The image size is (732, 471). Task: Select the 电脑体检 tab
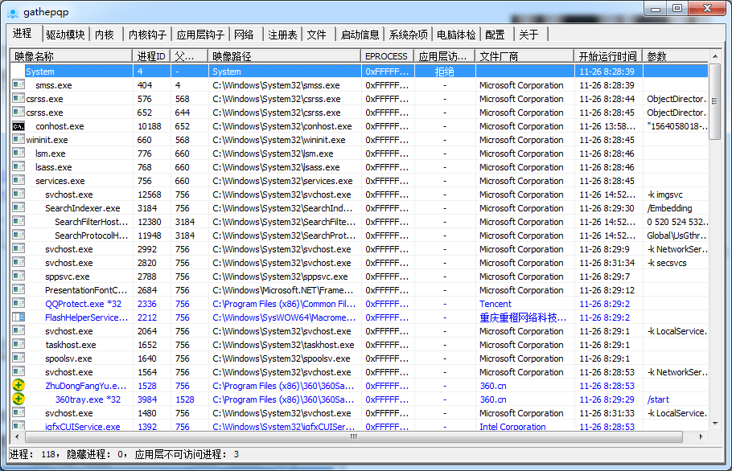click(456, 35)
